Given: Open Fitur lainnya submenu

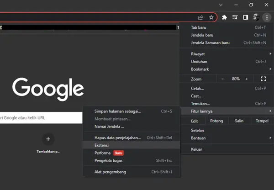Looking at the screenshot, I should pyautogui.click(x=227, y=111).
